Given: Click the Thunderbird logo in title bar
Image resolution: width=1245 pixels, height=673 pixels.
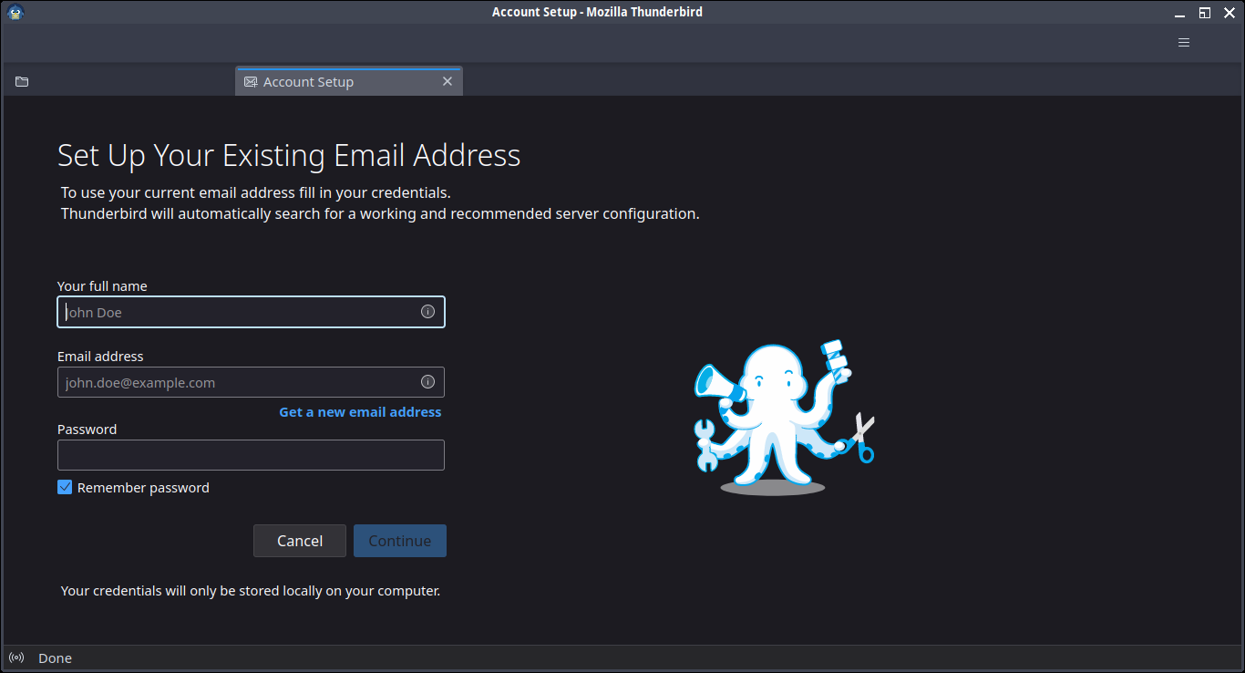Looking at the screenshot, I should pyautogui.click(x=15, y=12).
